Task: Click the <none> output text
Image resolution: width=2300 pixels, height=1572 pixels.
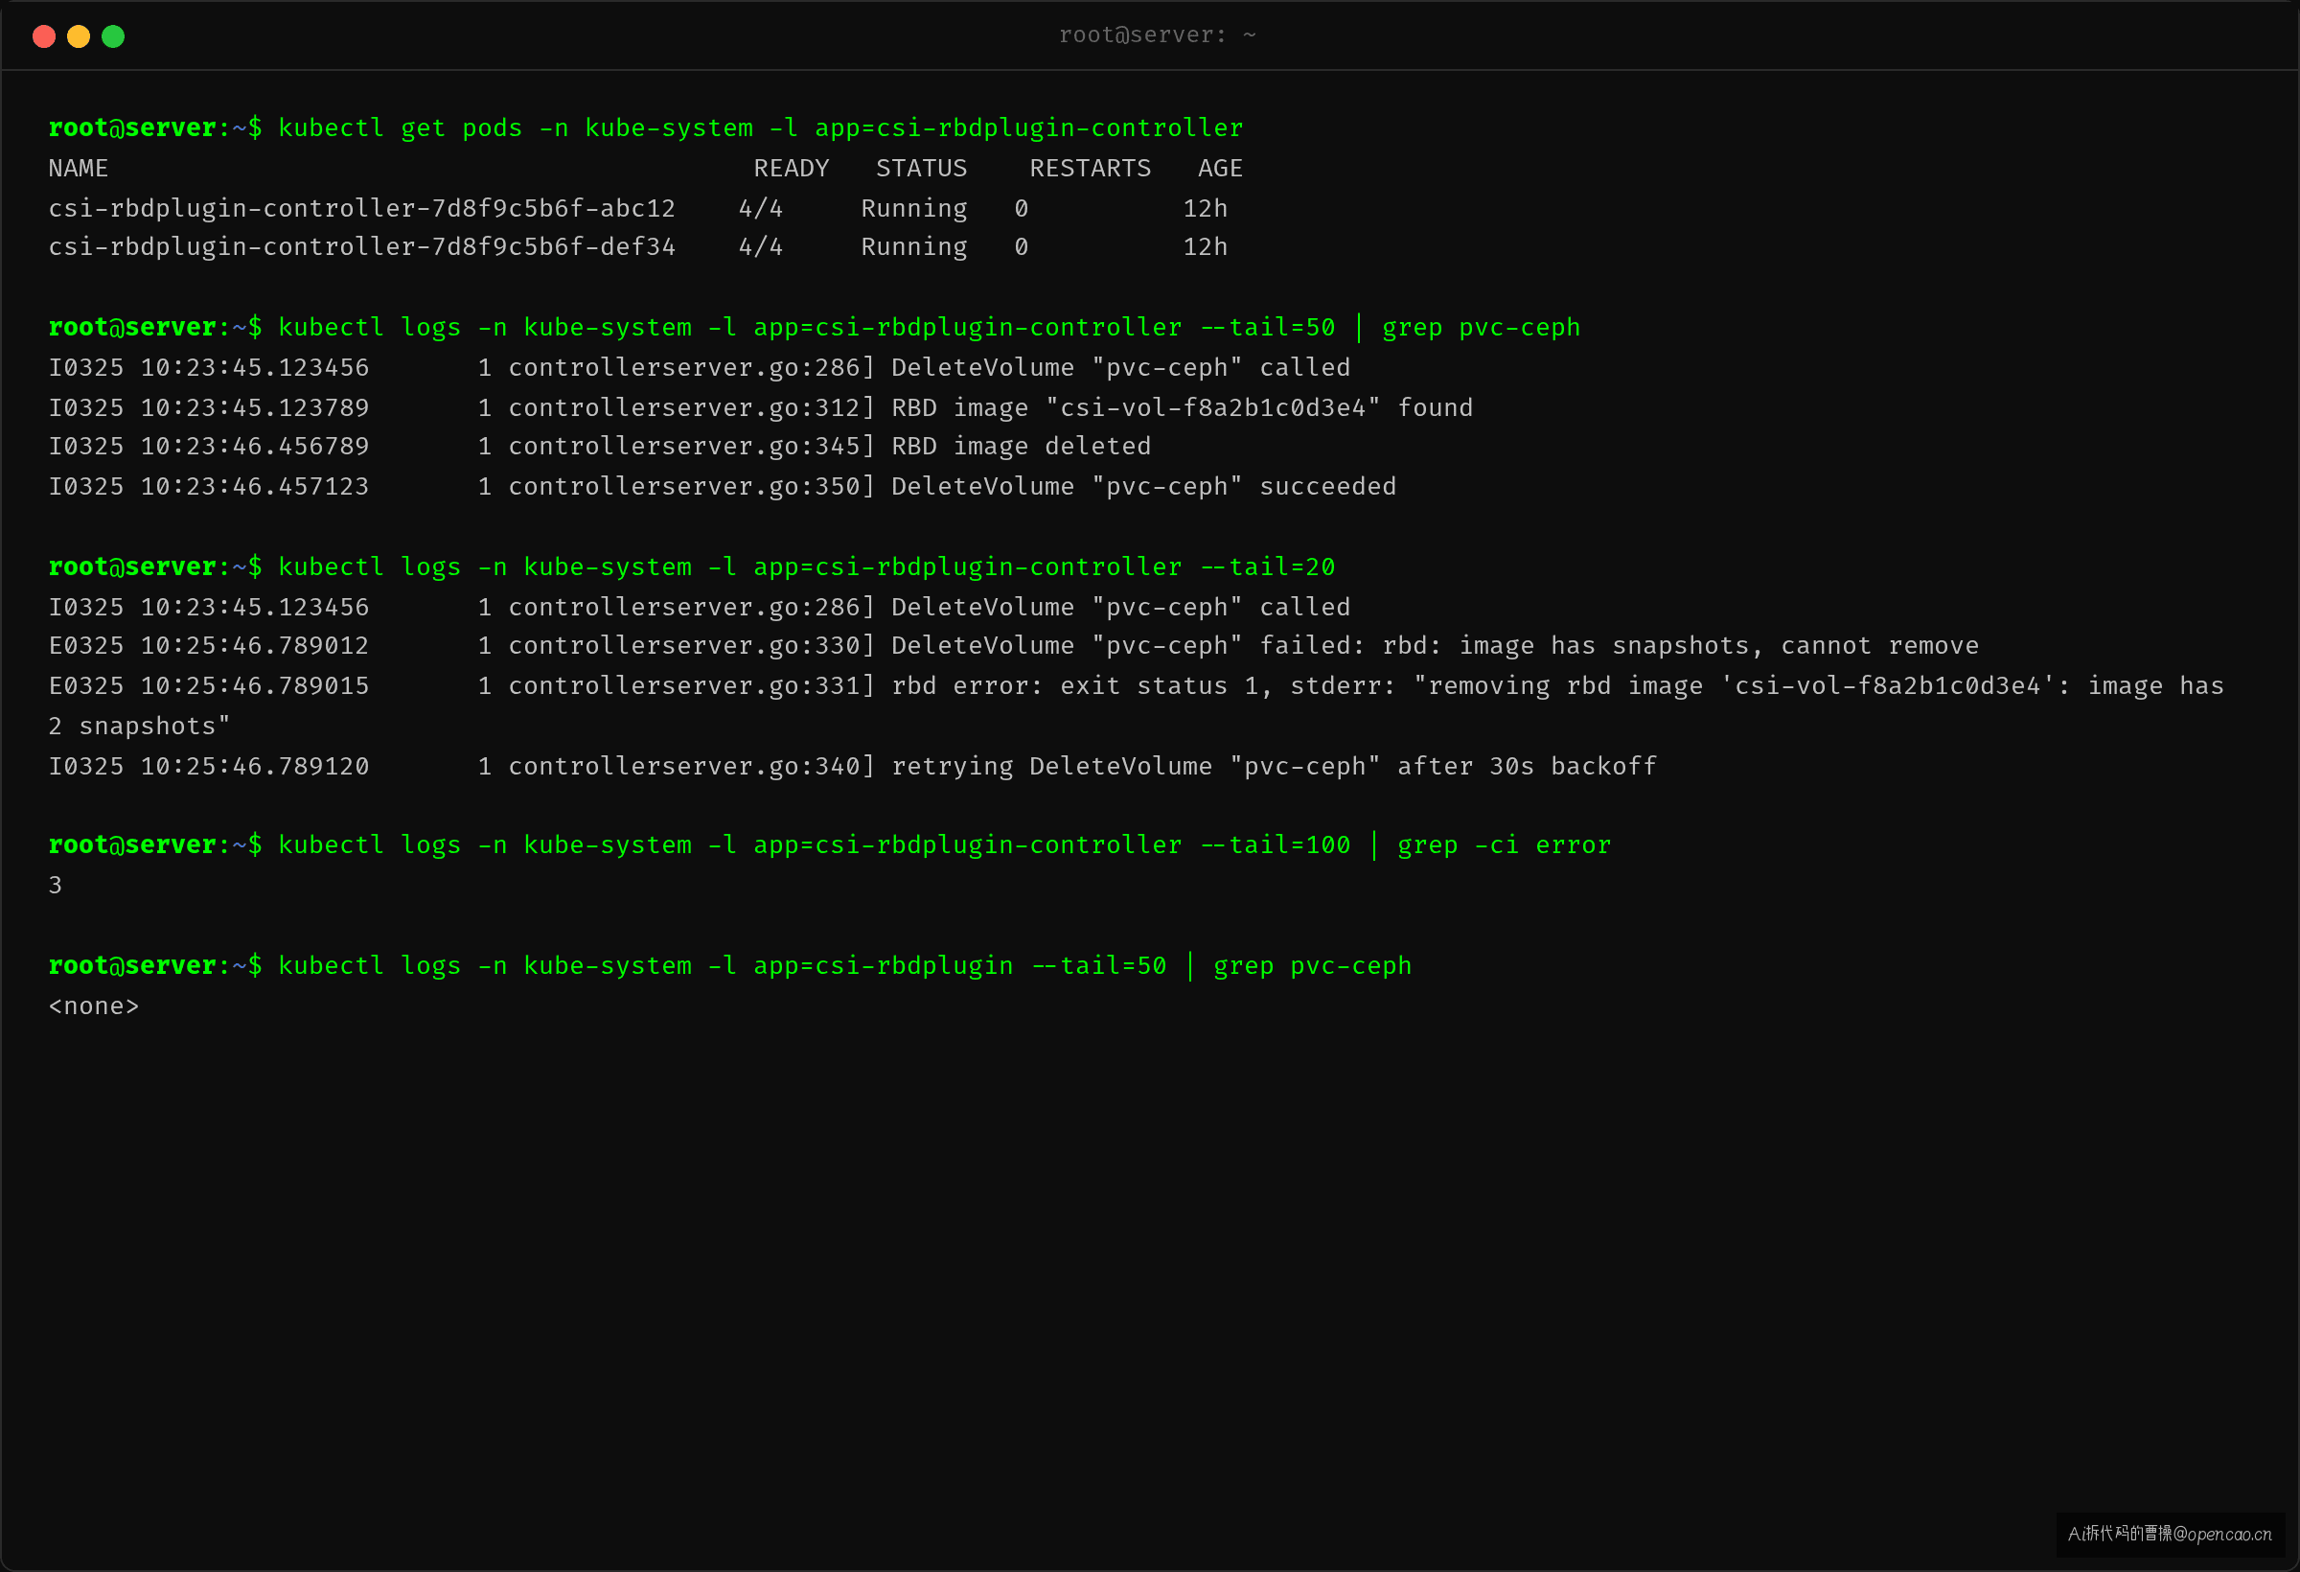Action: [x=94, y=1006]
